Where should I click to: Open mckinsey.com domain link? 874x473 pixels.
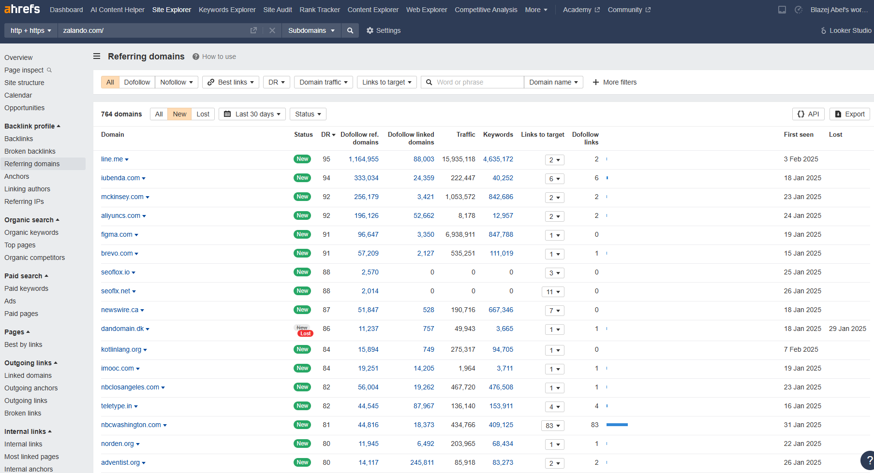point(122,197)
